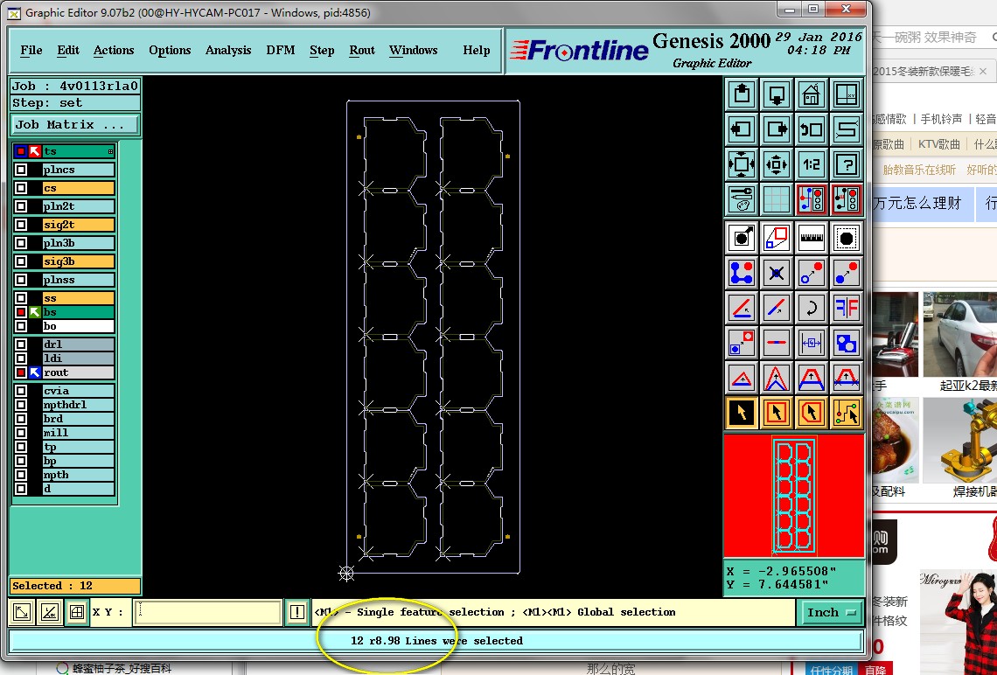Open the Step menu
Screen dimensions: 997x675
pos(322,50)
